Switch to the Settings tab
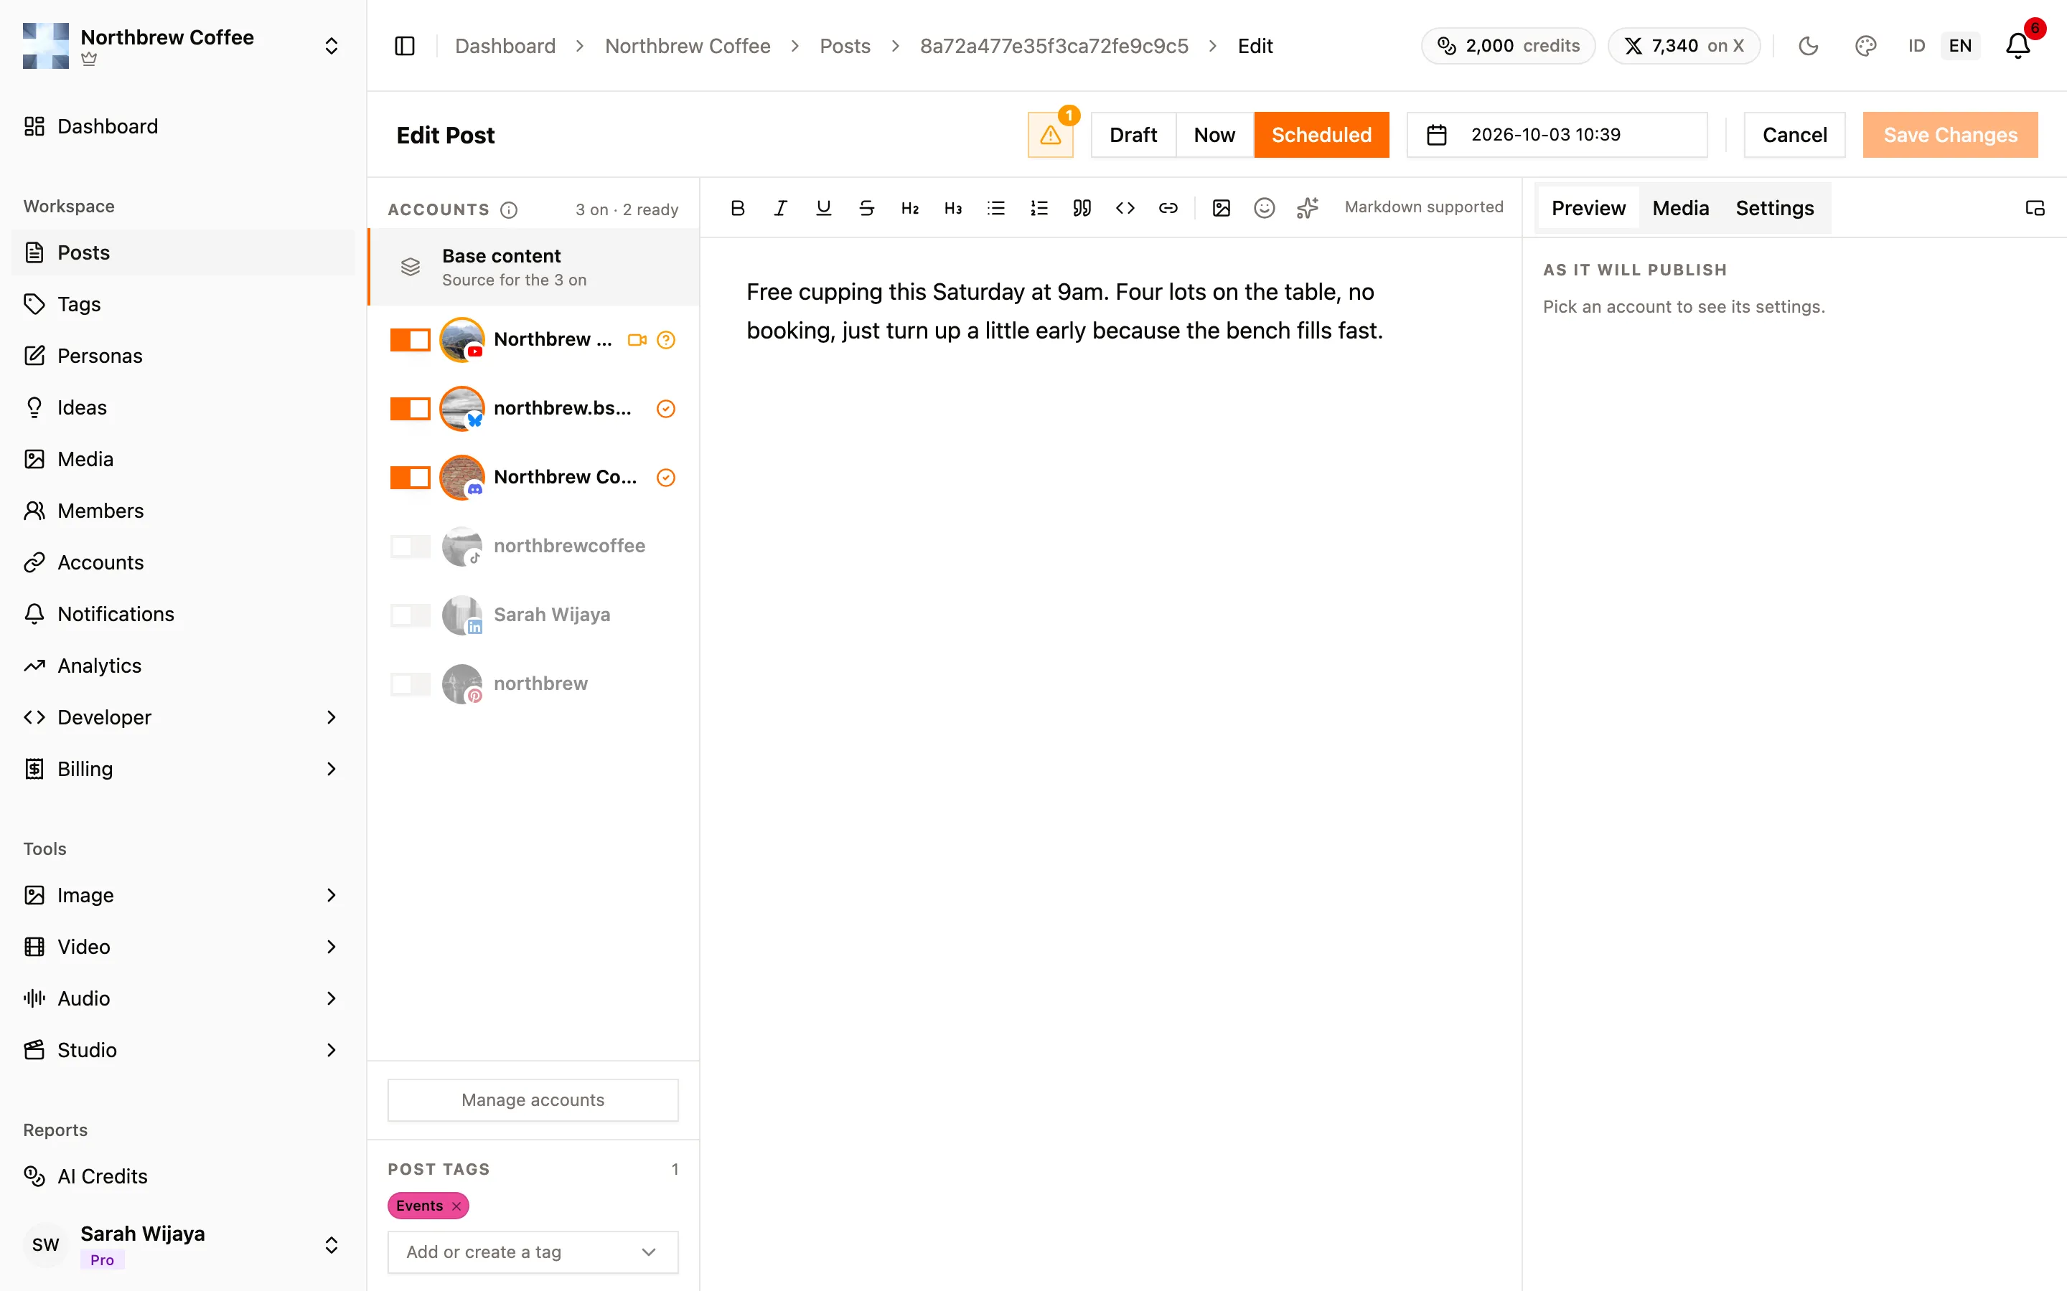Image resolution: width=2067 pixels, height=1291 pixels. click(1774, 208)
